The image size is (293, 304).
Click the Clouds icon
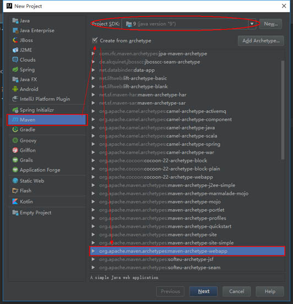[x=15, y=60]
